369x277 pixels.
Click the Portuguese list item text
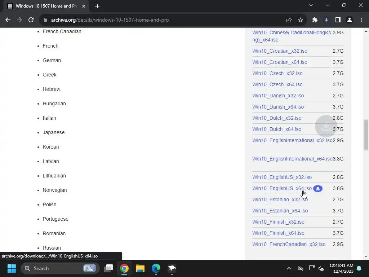pyautogui.click(x=55, y=219)
